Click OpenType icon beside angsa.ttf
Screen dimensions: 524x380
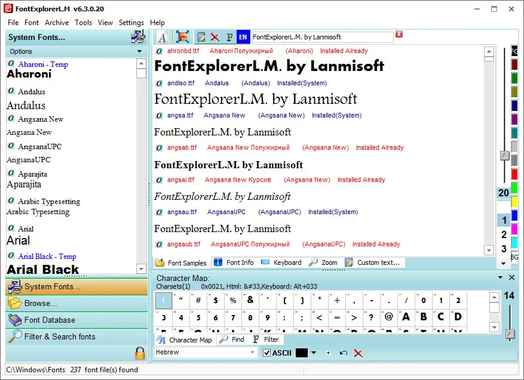159,116
